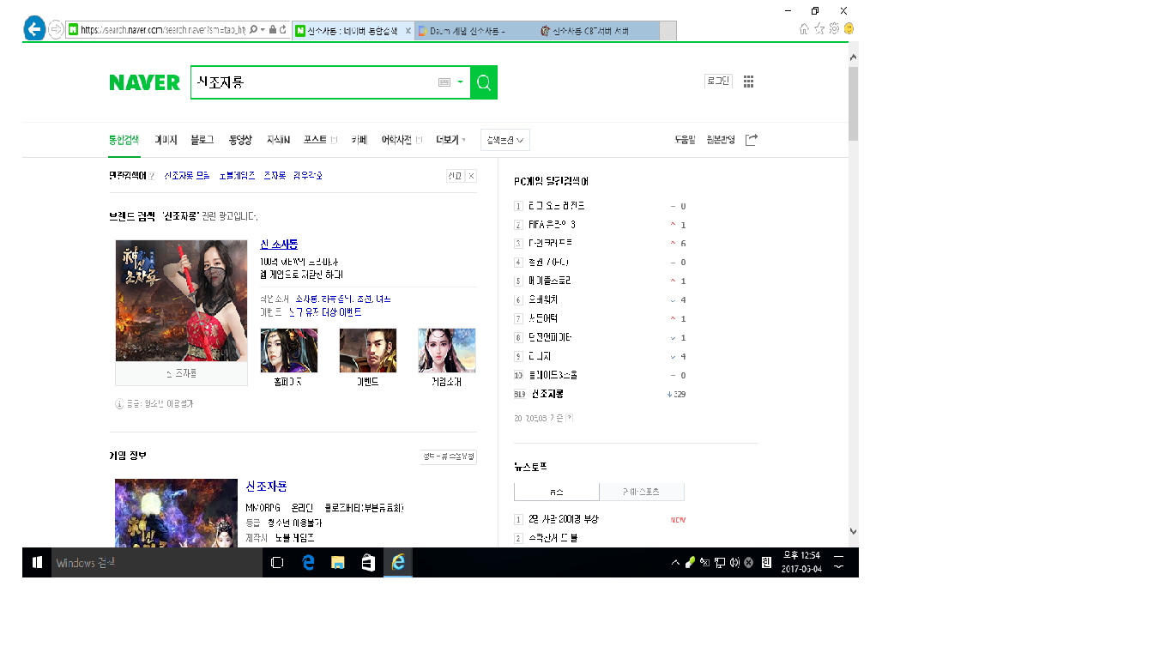Switch to the 동영상 search tab

[x=240, y=140]
